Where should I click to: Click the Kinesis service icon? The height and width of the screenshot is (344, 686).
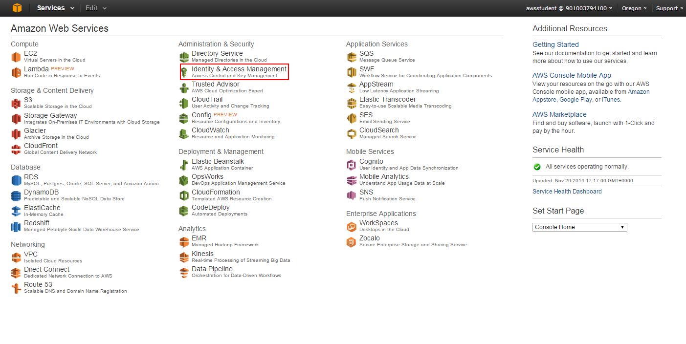184,257
